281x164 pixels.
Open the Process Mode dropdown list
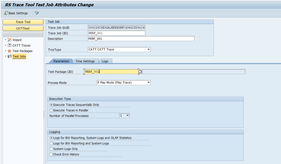[x=148, y=83]
